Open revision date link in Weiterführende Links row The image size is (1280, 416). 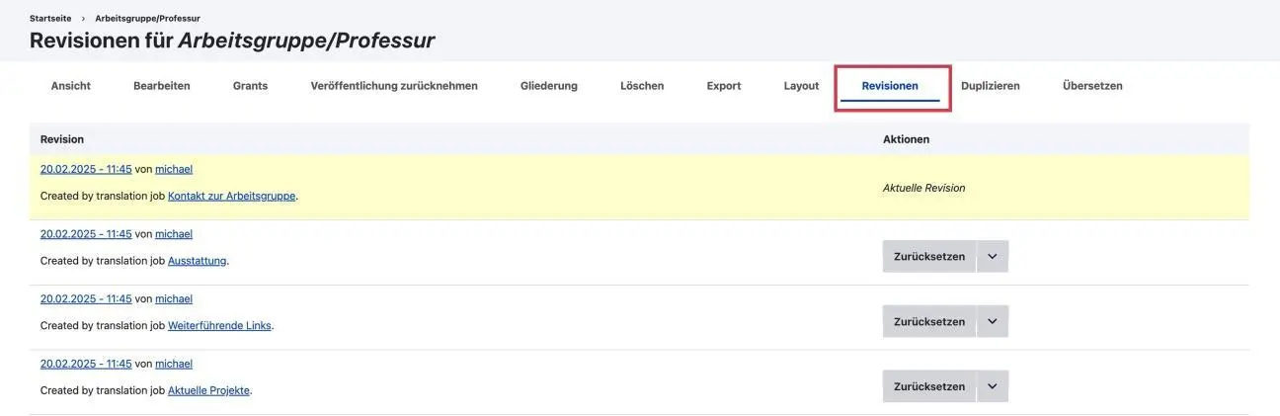[86, 298]
